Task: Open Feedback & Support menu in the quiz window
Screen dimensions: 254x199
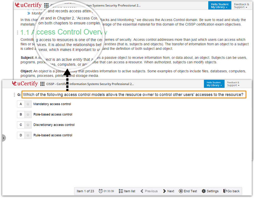Action: coord(233,84)
